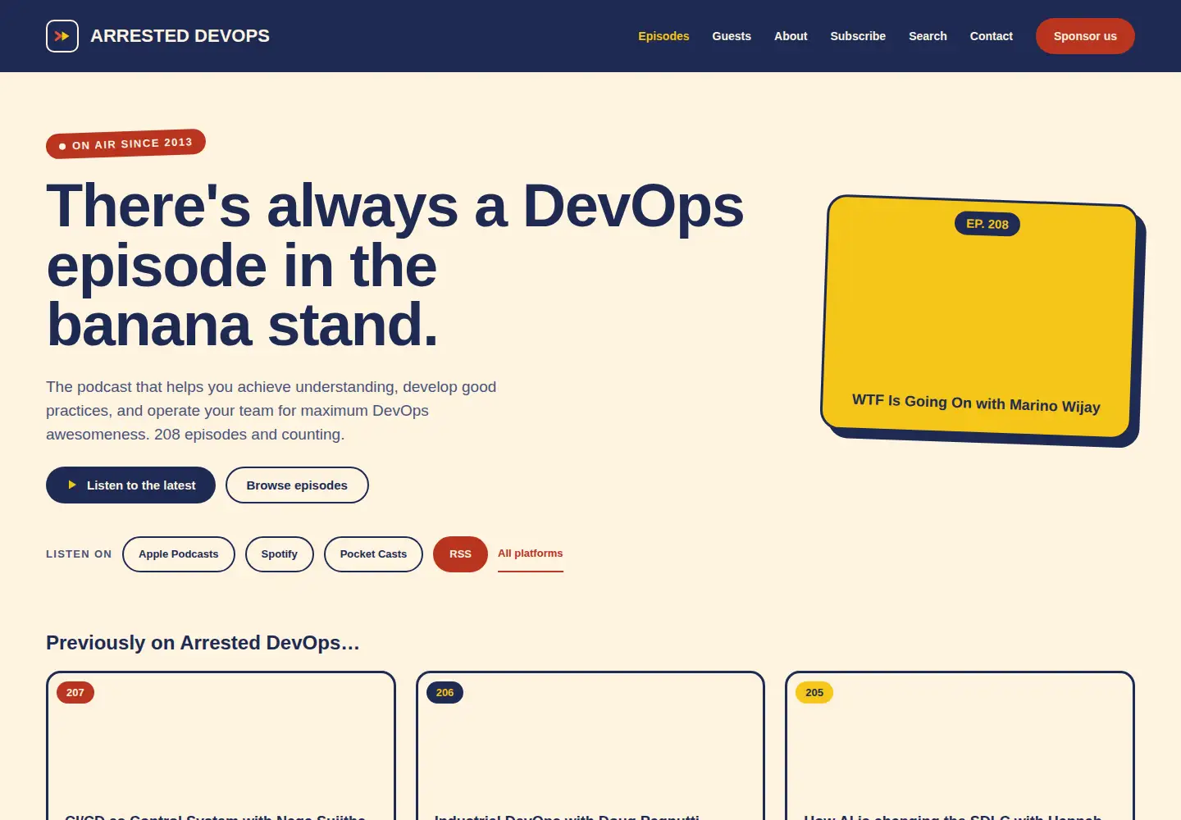Click the Arrested DevOps logo icon
This screenshot has width=1181, height=820.
coord(62,36)
